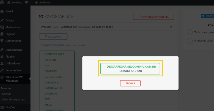Open Cópias de segurança submenu item
This screenshot has height=111, width=214.
(13, 99)
